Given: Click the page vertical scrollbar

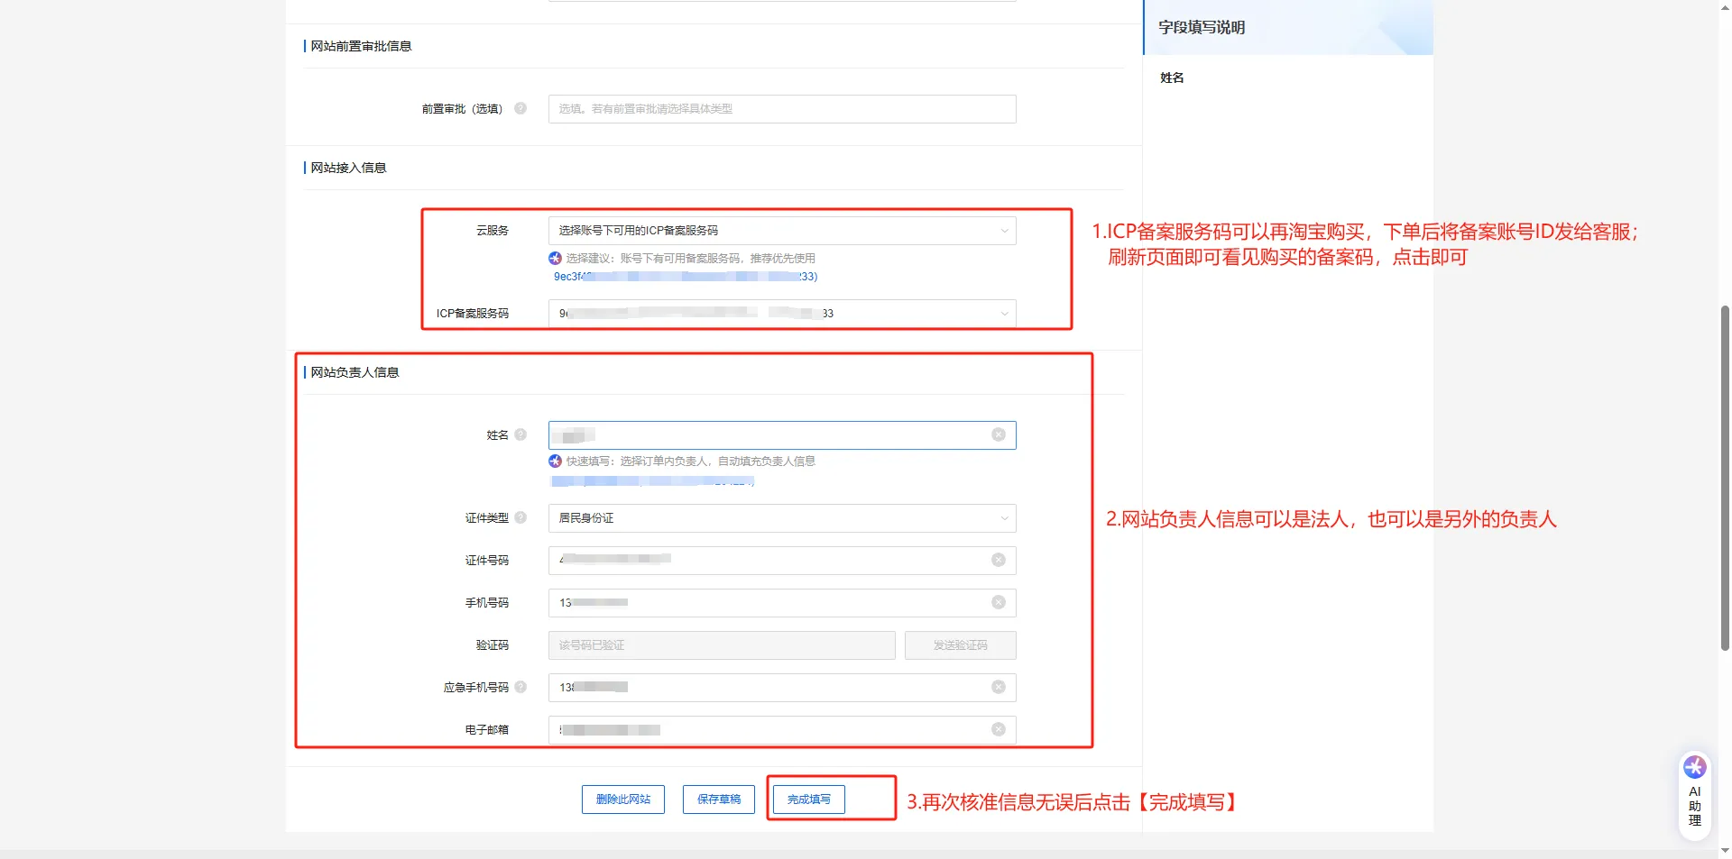Looking at the screenshot, I should [x=1725, y=478].
